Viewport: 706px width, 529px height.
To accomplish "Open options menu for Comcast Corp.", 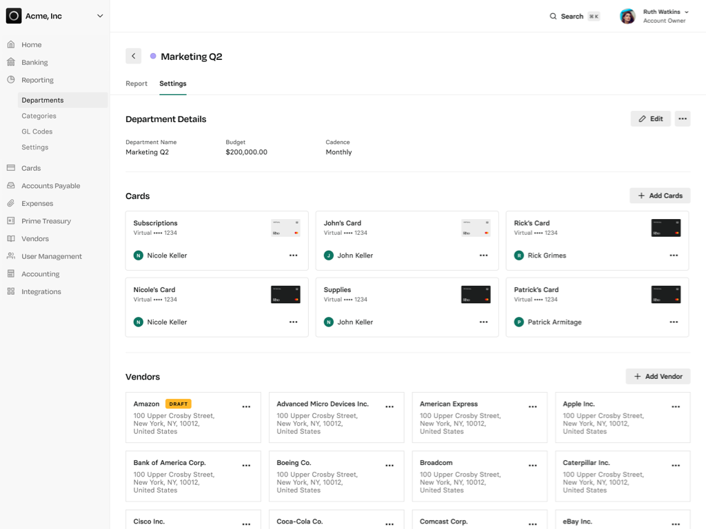I will 533,524.
